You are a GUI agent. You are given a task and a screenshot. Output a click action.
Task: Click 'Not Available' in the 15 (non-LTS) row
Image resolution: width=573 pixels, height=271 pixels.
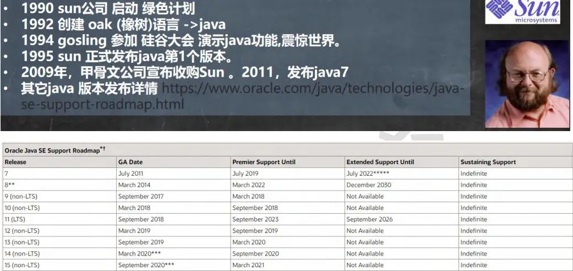coord(365,265)
